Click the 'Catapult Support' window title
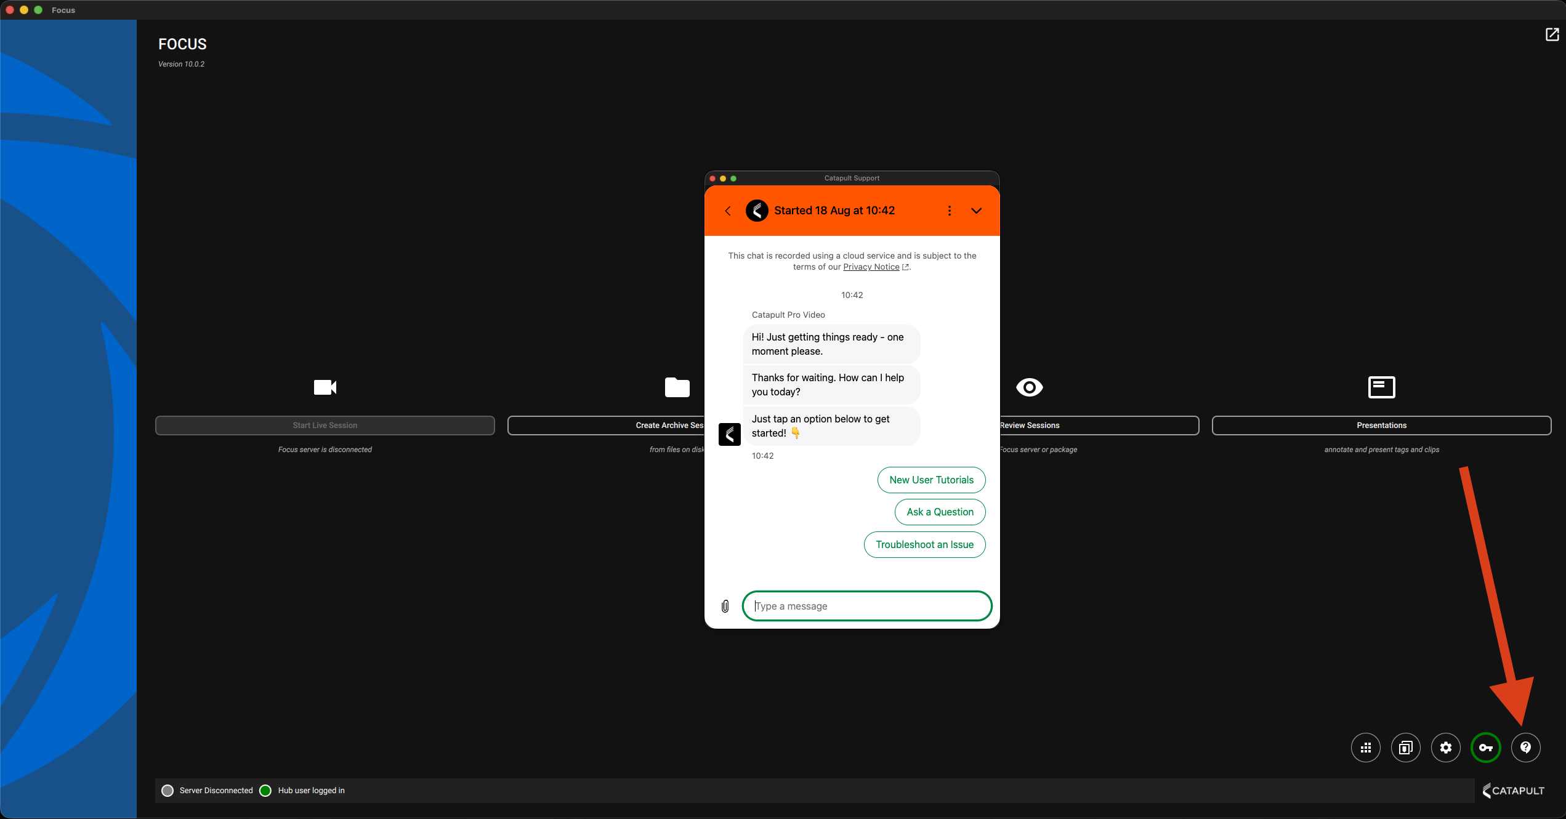Viewport: 1566px width, 819px height. [852, 178]
